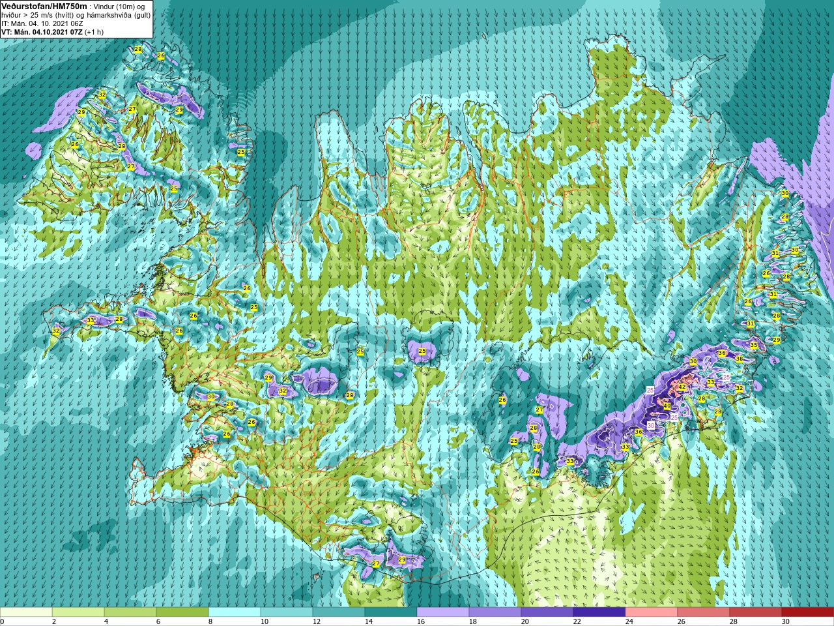Click the 2–4 m/s legend color swatch
Viewport: 834px width, 626px height.
coord(78,612)
